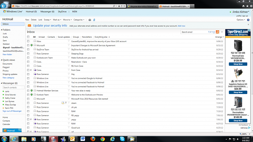The image size is (253, 142).
Task: Open the help question mark icon
Action: [248, 20]
